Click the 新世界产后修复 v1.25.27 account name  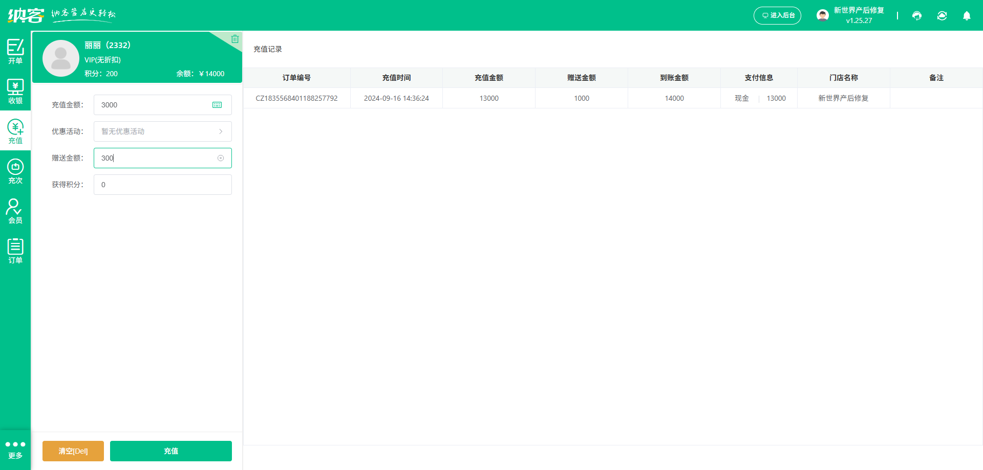(859, 15)
